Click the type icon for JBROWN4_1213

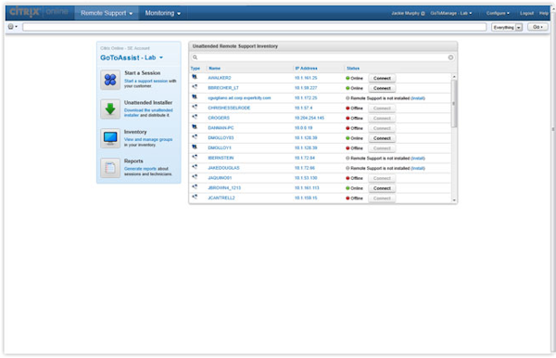coord(195,187)
